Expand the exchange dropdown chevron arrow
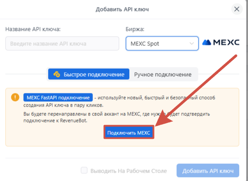Viewport: 248px width, 181px height. 192,44
